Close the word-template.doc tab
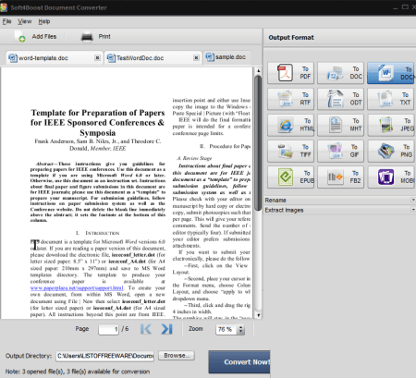The image size is (416, 378). pos(97,58)
